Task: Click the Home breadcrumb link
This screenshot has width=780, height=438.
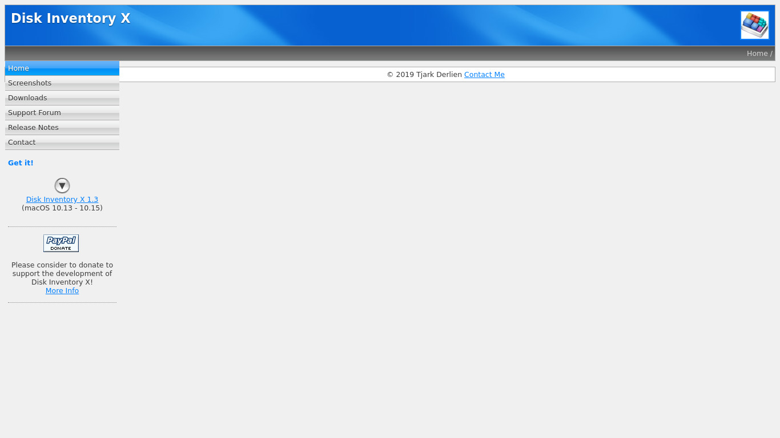Action: (757, 54)
